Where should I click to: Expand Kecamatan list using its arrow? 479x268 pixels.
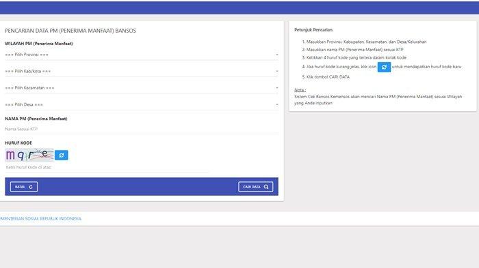pyautogui.click(x=276, y=88)
